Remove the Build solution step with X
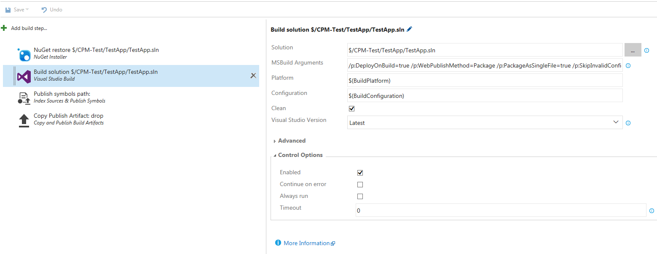 pos(253,76)
